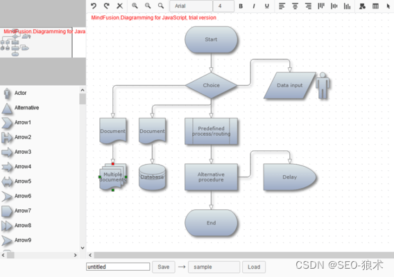Click the red top handle of Multiple documents
394x277 pixels.
pos(113,164)
